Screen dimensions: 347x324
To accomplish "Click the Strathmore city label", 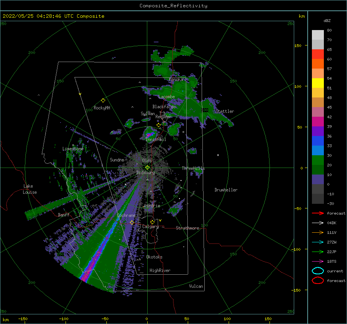I will (187, 228).
